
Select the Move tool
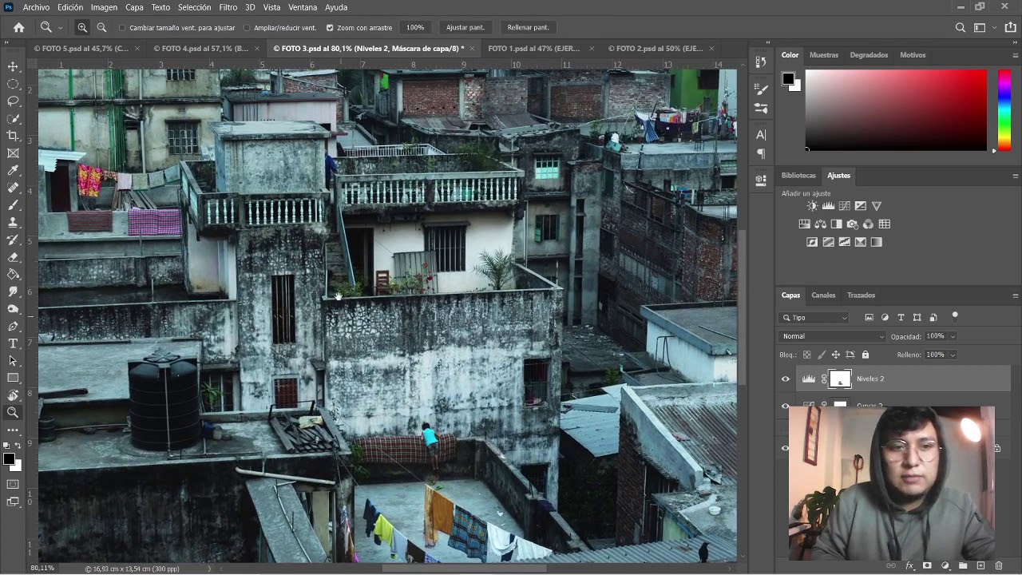click(x=13, y=66)
